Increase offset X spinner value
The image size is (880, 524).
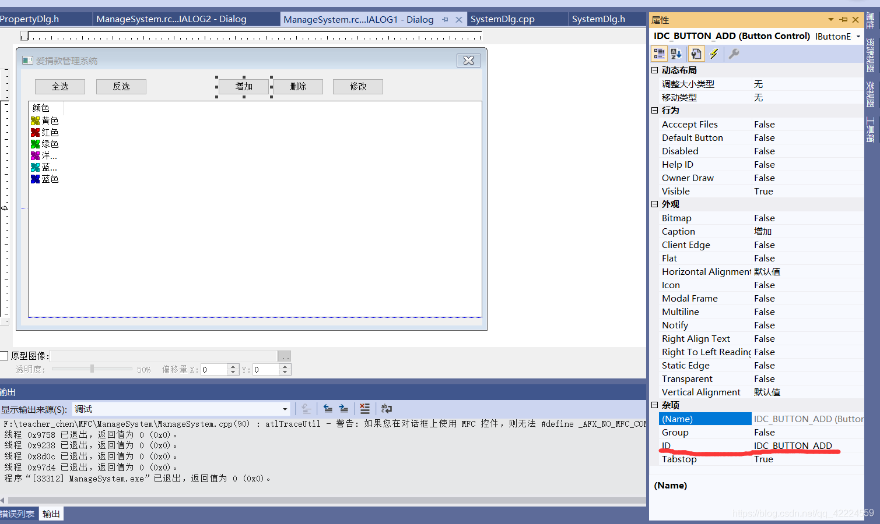233,367
